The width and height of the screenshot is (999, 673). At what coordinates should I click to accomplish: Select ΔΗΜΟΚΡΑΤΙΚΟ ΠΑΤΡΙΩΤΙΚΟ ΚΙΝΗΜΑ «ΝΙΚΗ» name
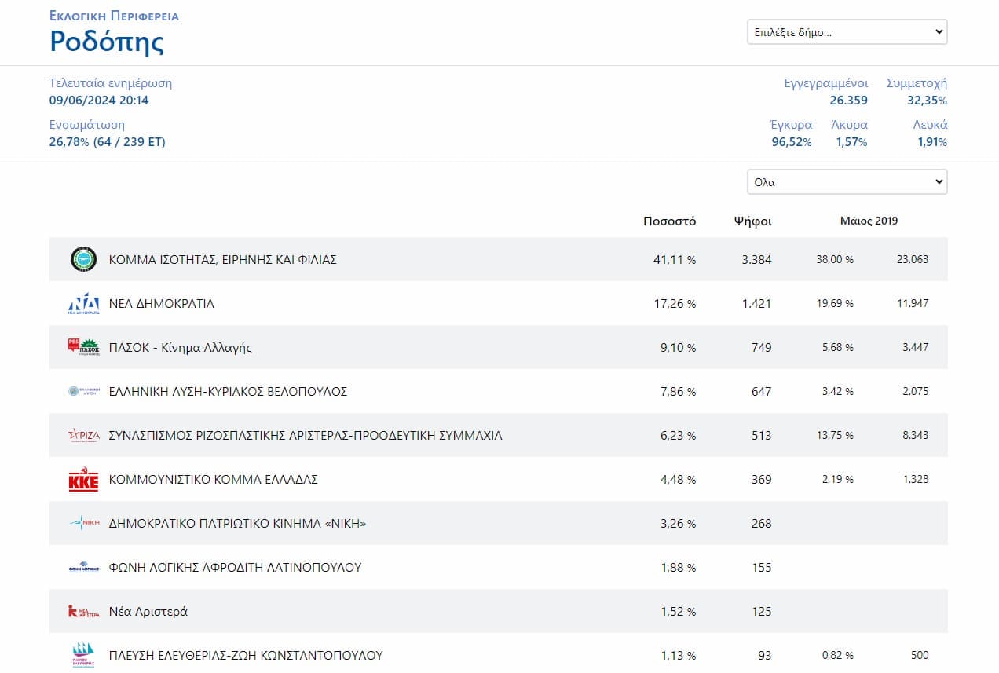coord(238,523)
